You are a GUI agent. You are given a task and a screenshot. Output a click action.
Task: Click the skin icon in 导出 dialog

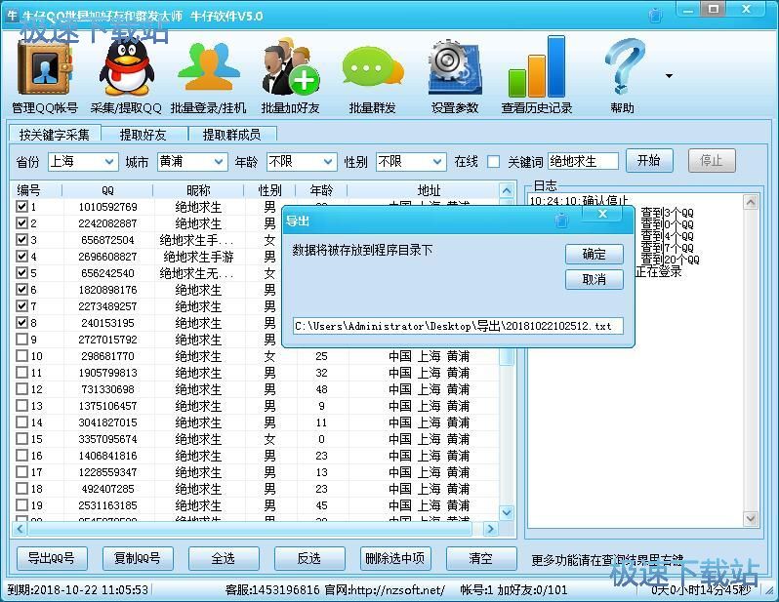561,220
